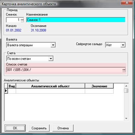Click the scrollbar thumb in objects grid
Viewport: 135px width, 135px height.
126,90
